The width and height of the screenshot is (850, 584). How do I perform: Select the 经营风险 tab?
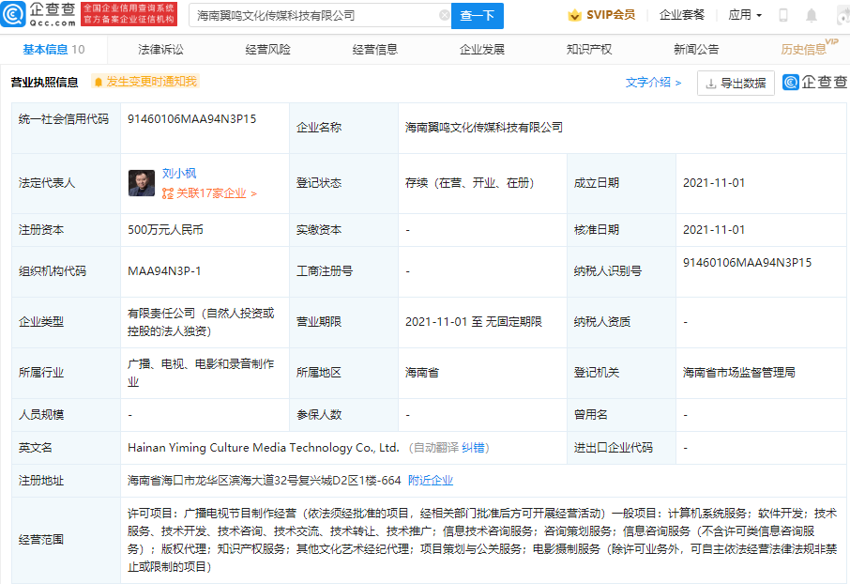267,49
